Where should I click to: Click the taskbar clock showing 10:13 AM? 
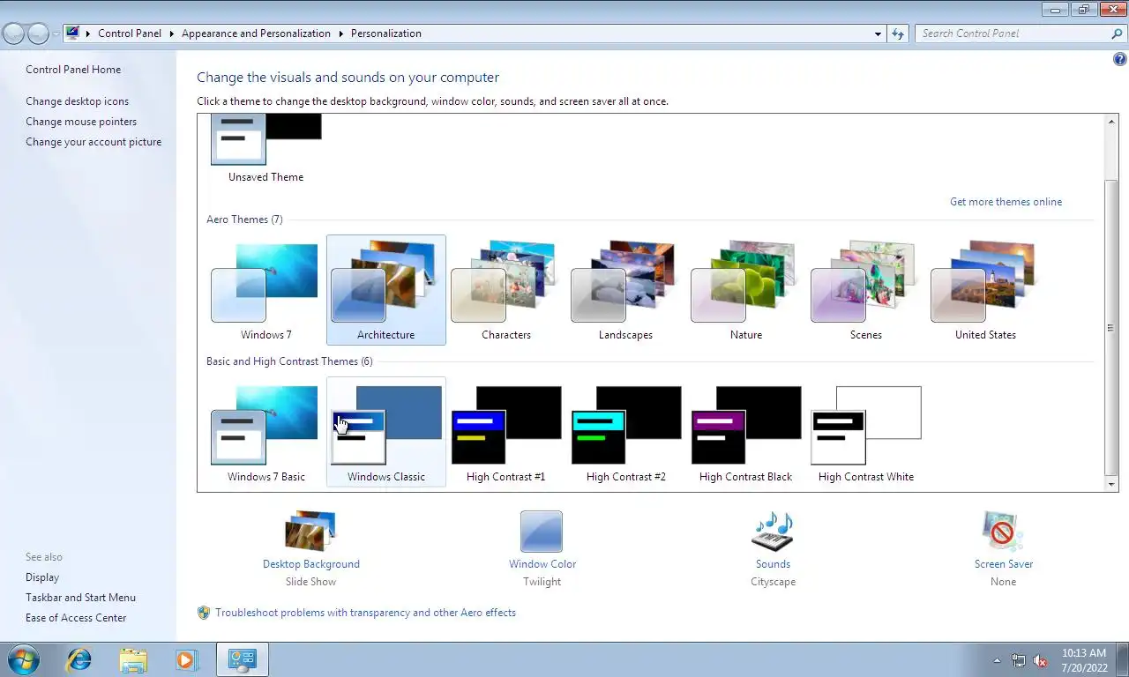(1084, 660)
